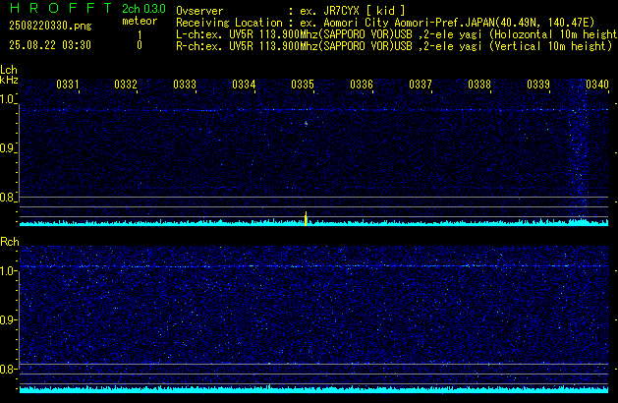Click the Rch 0.9 kHz axis label
618x403 pixels.
pos(8,319)
